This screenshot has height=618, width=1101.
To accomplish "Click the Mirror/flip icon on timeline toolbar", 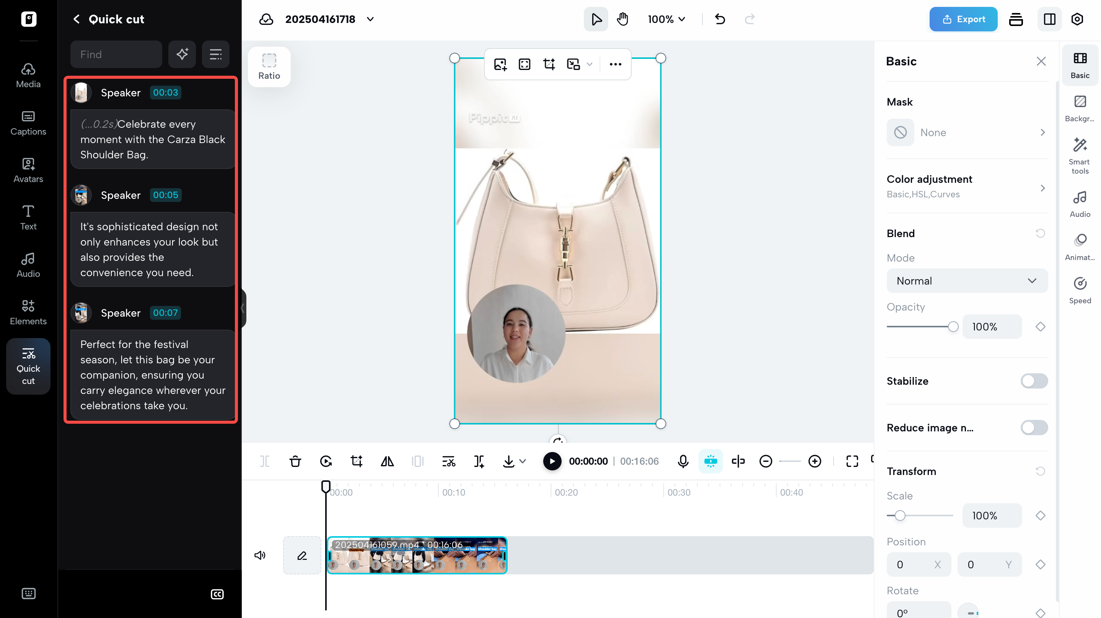I will coord(387,462).
